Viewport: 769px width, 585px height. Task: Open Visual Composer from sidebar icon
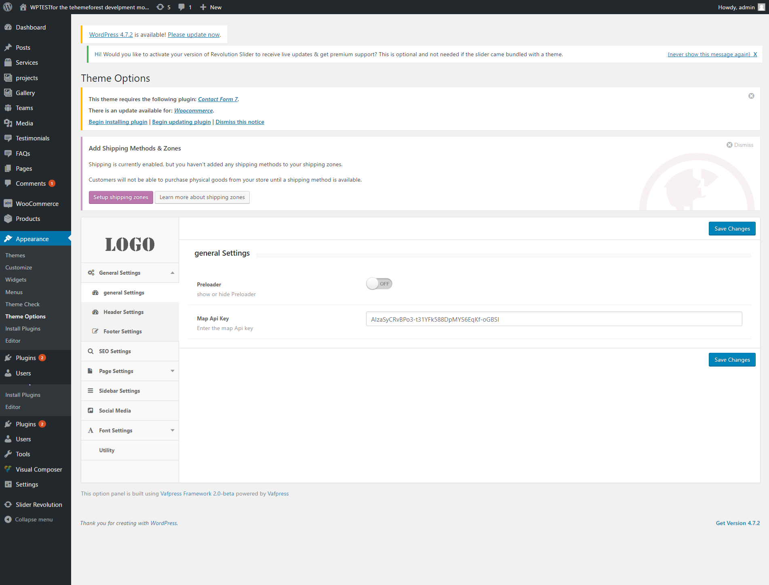(x=8, y=469)
